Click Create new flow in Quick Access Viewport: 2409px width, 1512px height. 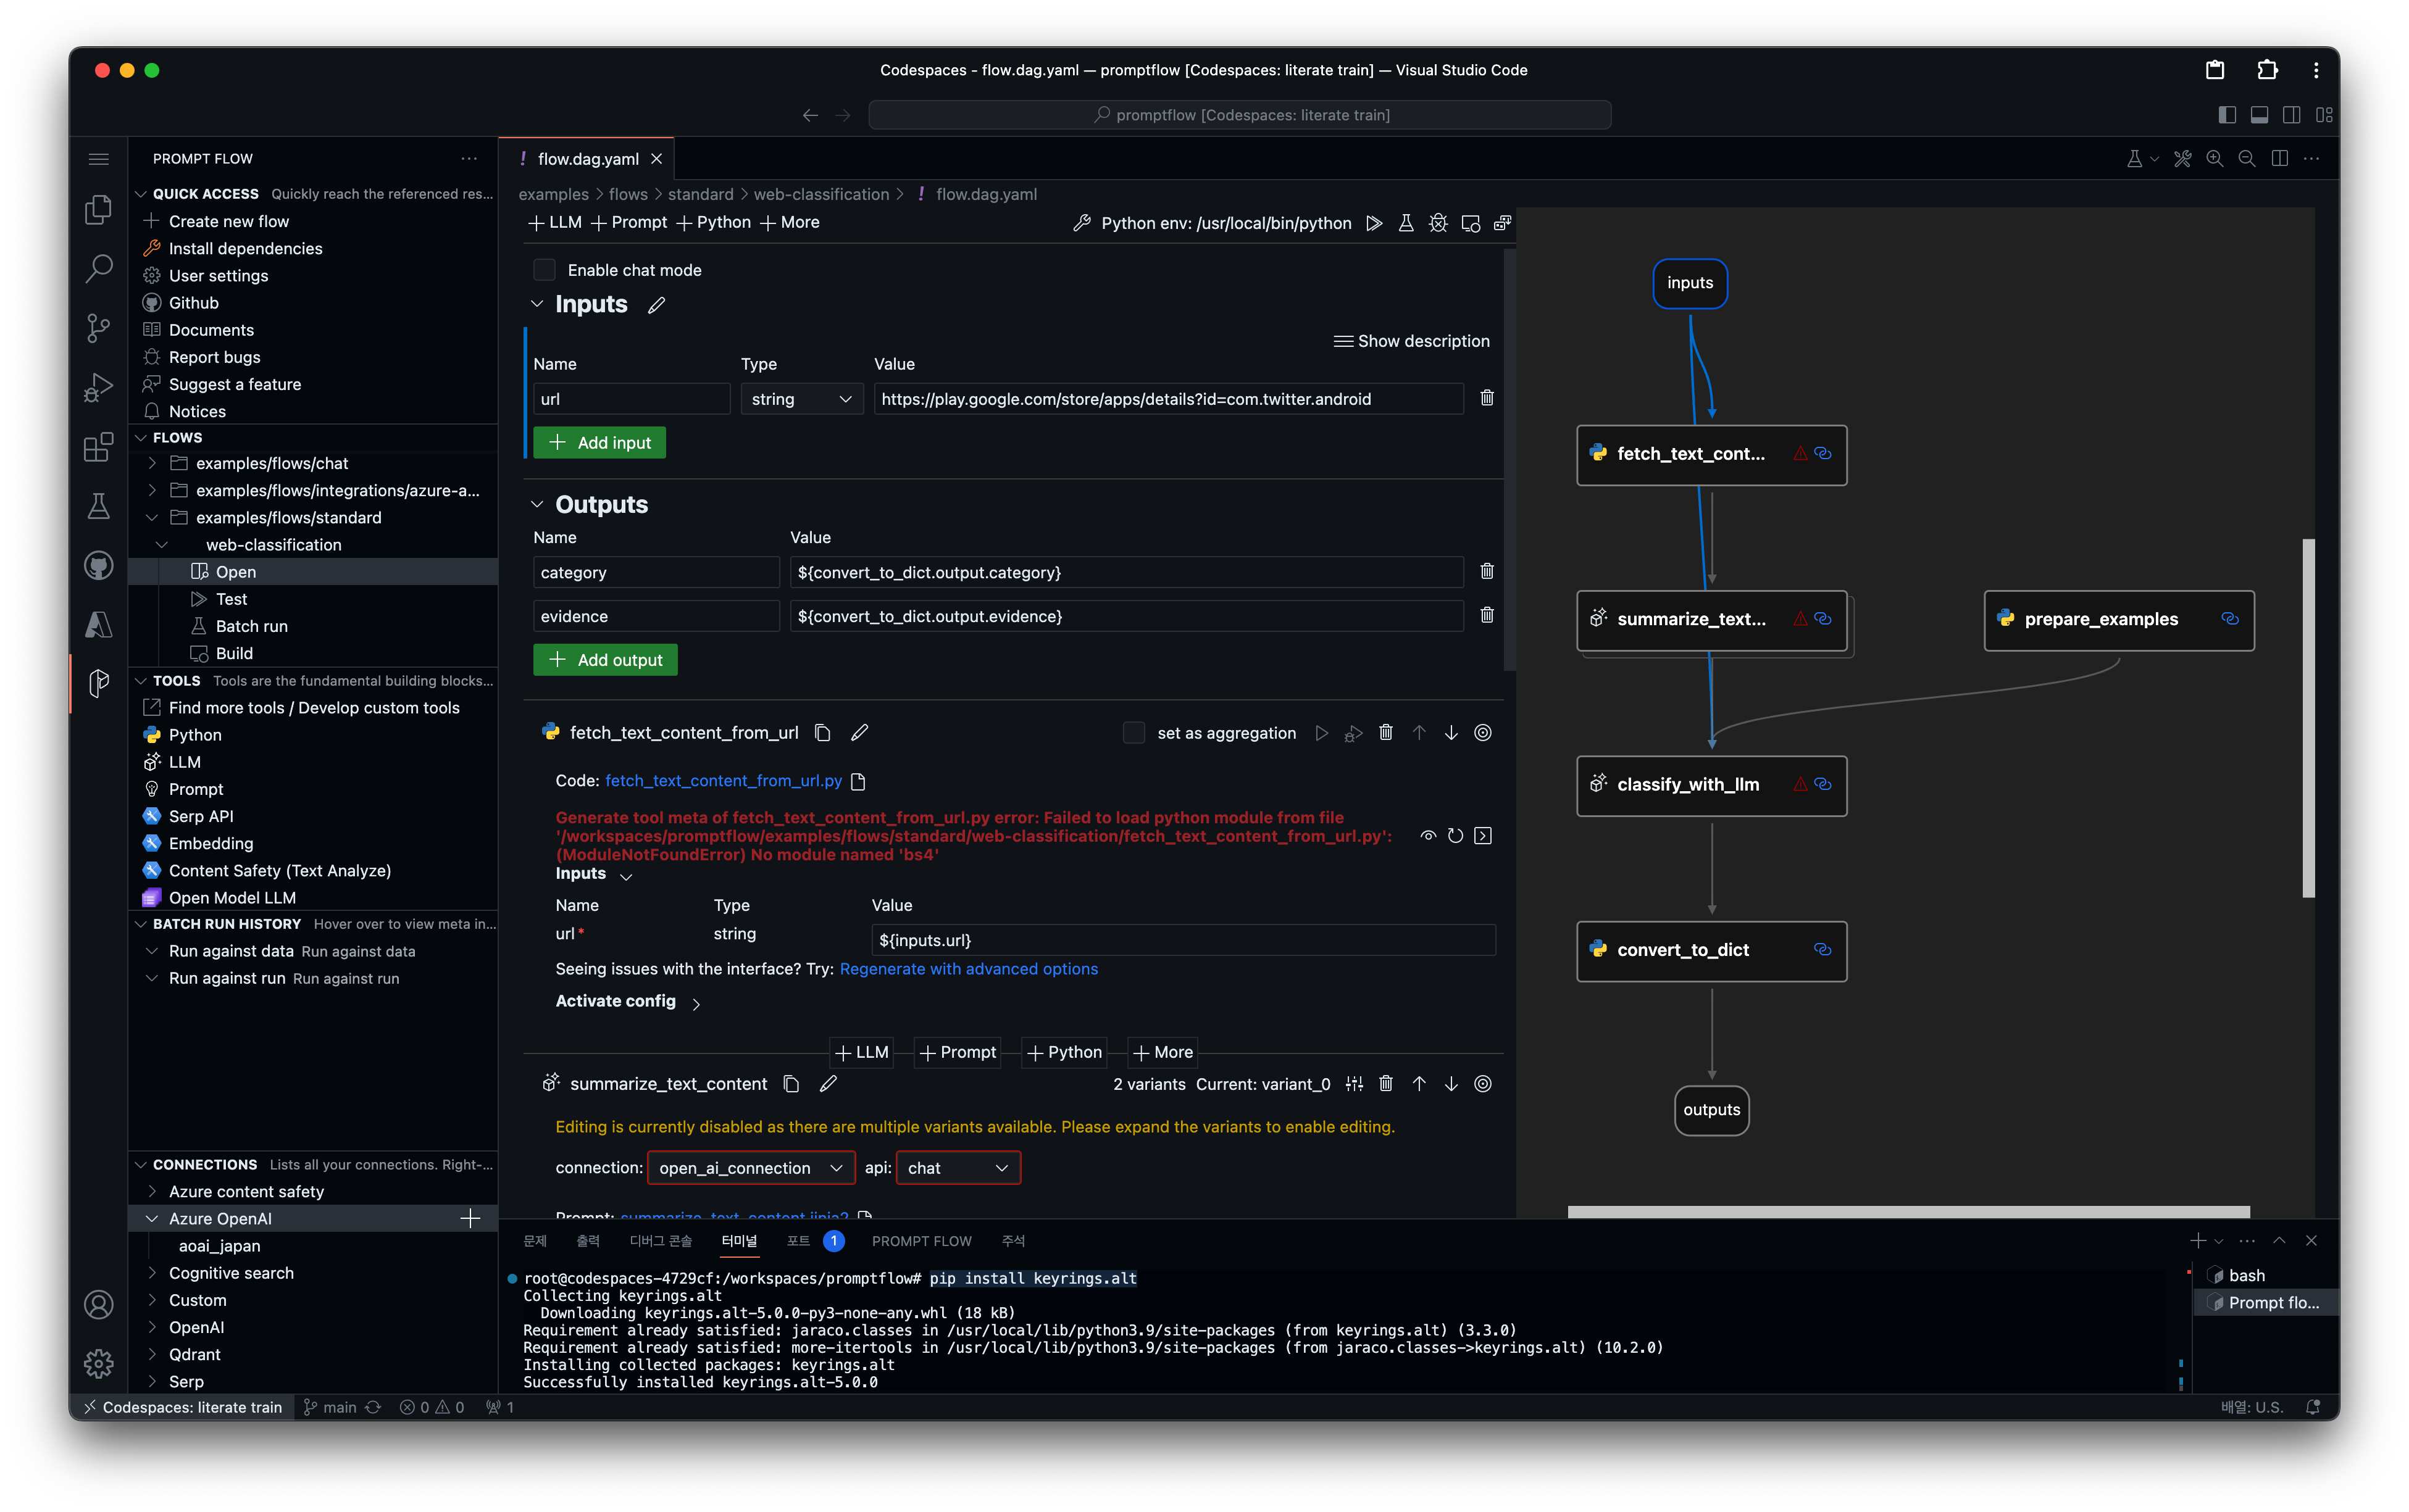click(x=228, y=221)
